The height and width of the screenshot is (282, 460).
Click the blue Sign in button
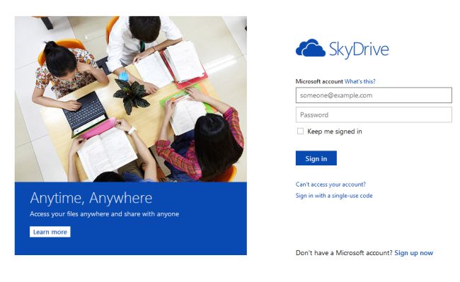point(316,158)
